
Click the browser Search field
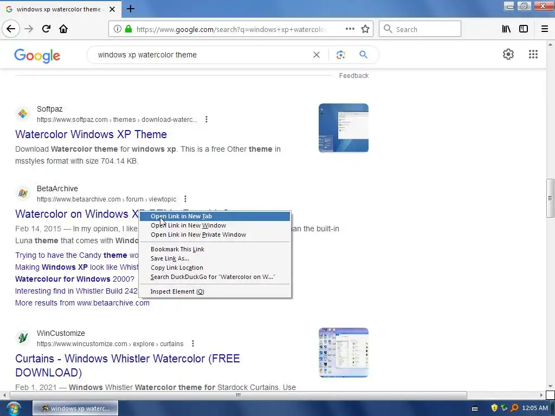[x=420, y=29]
